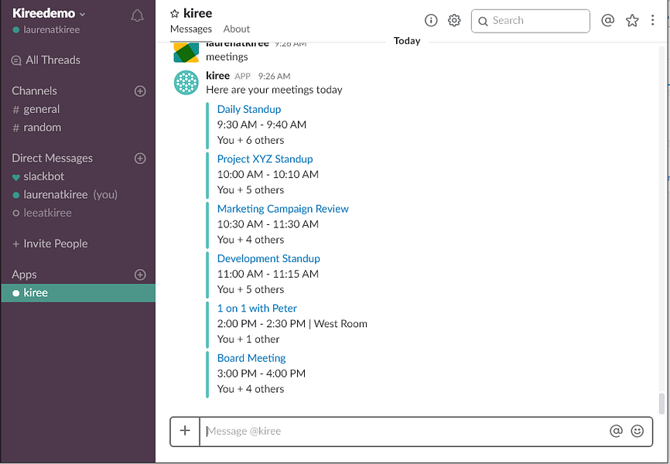Click Invite People

(50, 244)
